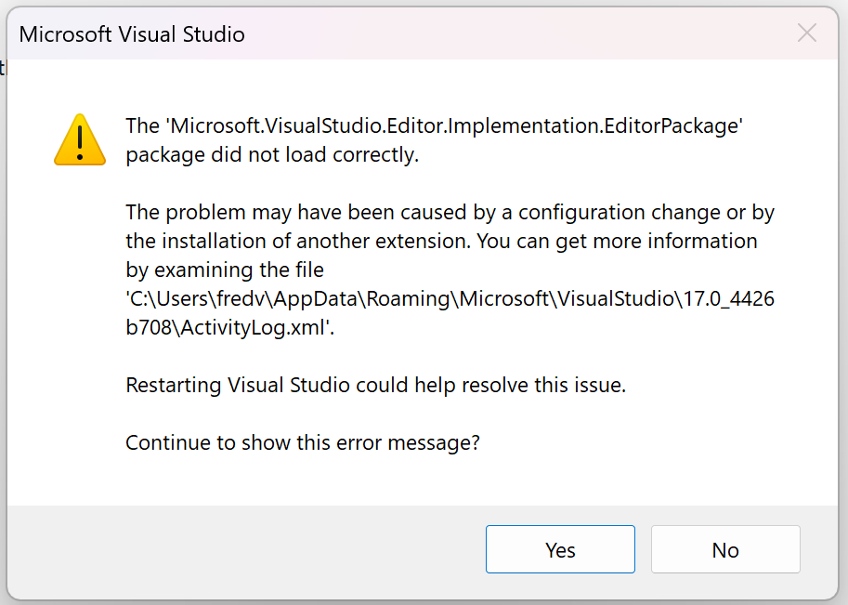The image size is (848, 605).
Task: Close the Microsoft Visual Studio dialog
Action: pyautogui.click(x=806, y=33)
